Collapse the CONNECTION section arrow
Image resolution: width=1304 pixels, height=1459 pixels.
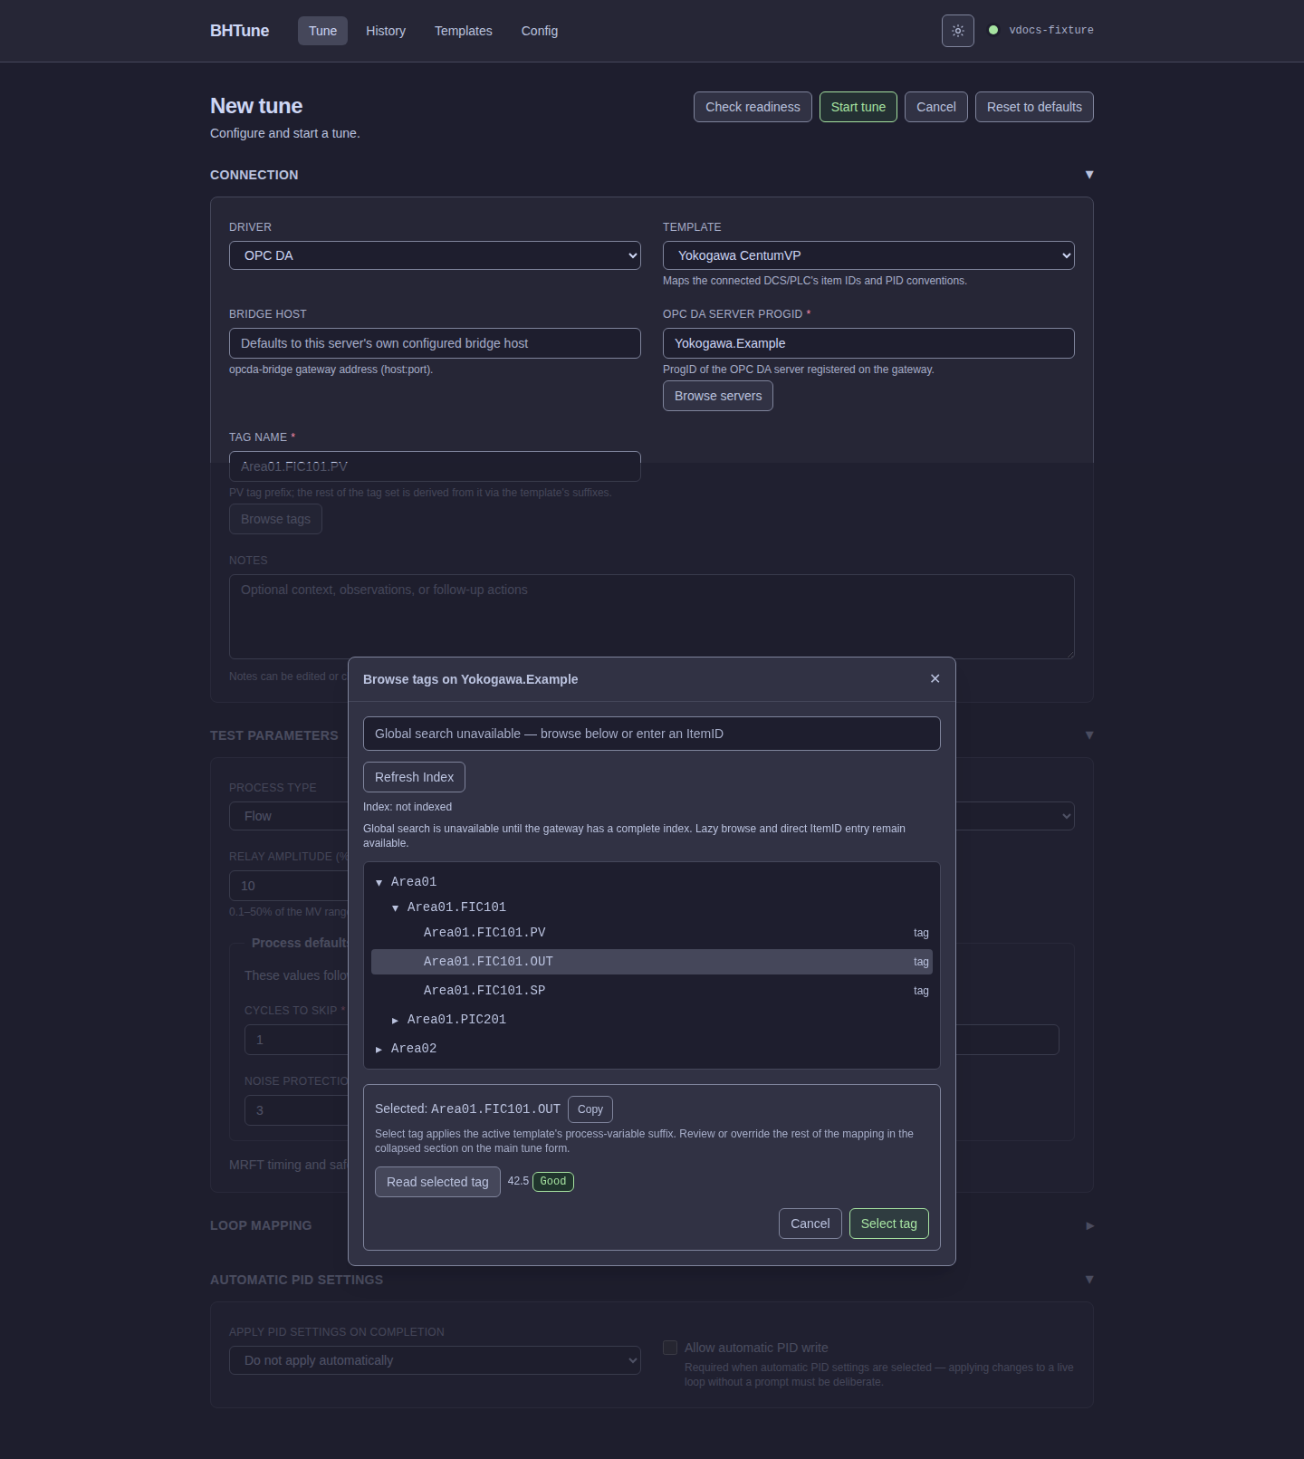[1088, 175]
